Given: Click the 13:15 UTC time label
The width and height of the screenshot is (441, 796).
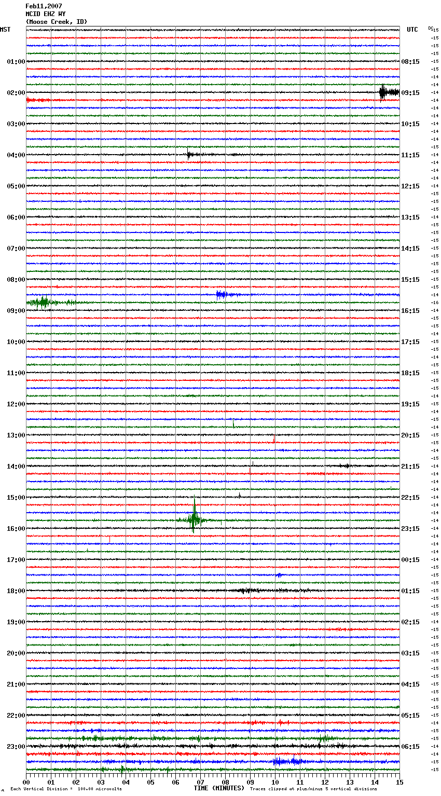Looking at the screenshot, I should 410,217.
